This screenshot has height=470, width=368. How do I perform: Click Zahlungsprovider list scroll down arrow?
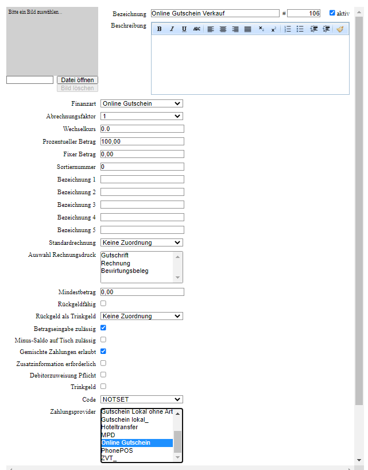click(177, 457)
